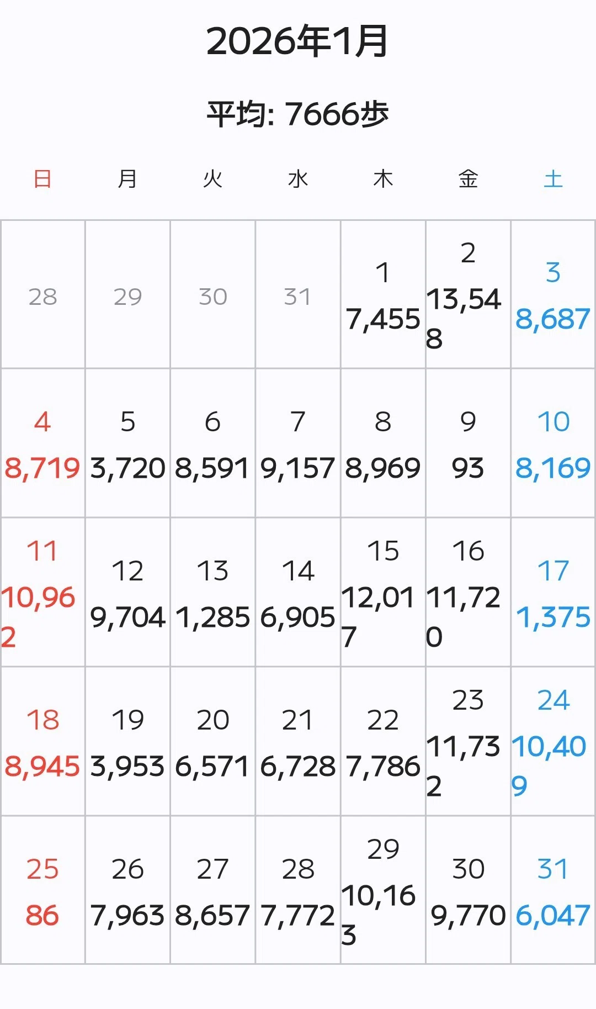Select January 11 with 10,962 steps
This screenshot has width=596, height=1009.
pos(42,593)
